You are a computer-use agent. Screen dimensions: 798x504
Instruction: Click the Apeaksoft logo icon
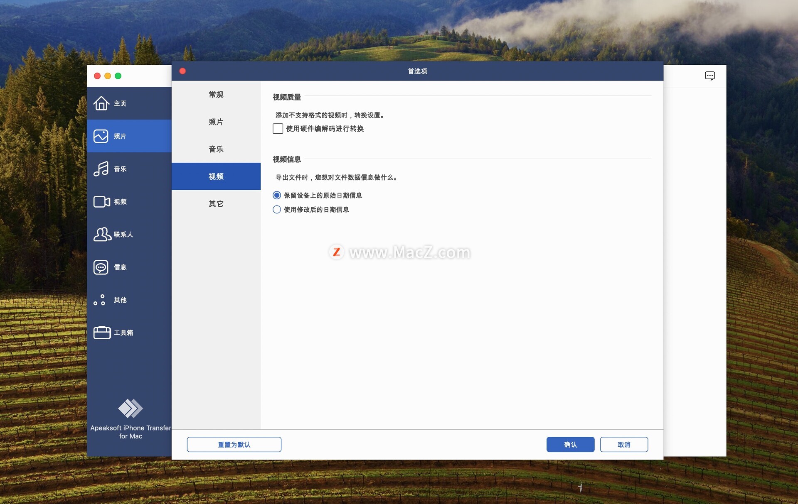tap(131, 408)
